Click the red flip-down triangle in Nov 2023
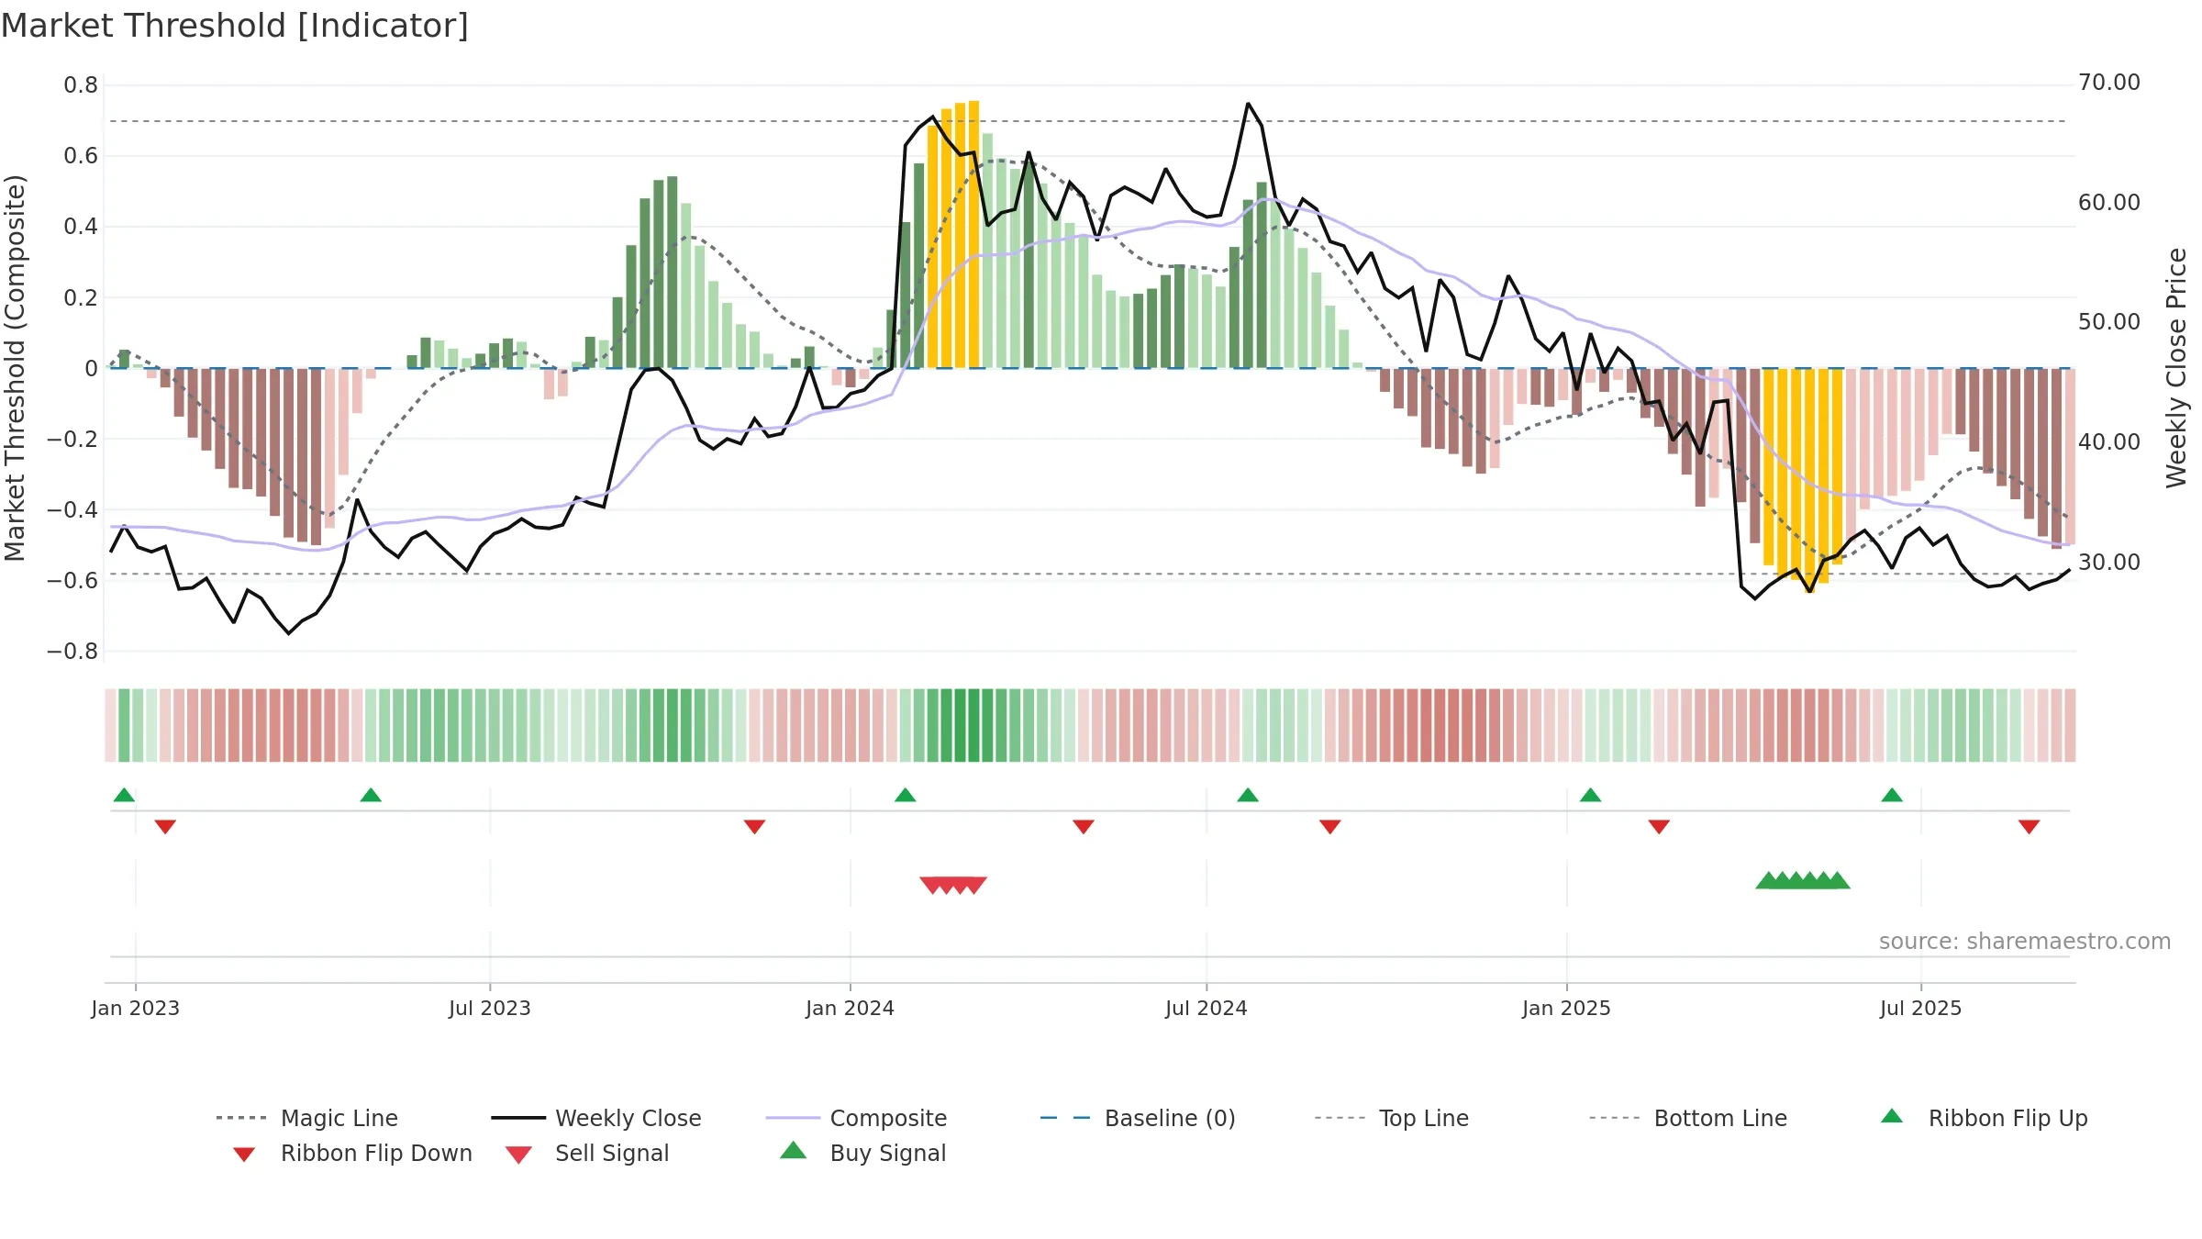 tap(754, 827)
